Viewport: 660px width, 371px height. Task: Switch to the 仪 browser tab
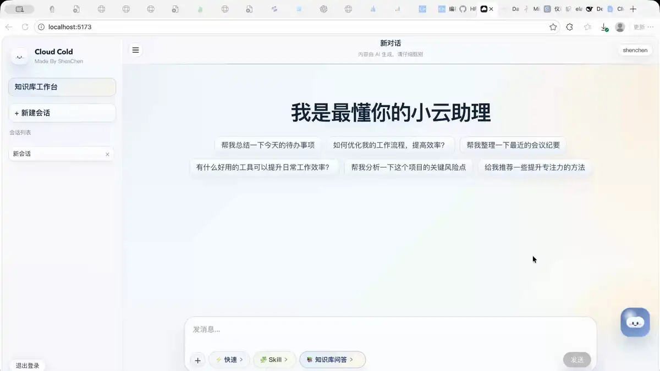tap(553, 9)
